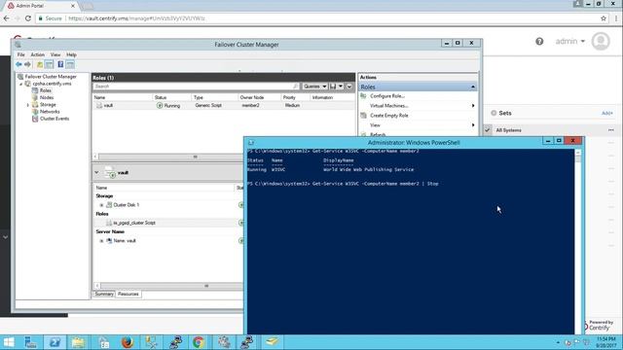Open the admin user dropdown in Admin Portal
Screen dimensions: 623x350
[x=570, y=41]
